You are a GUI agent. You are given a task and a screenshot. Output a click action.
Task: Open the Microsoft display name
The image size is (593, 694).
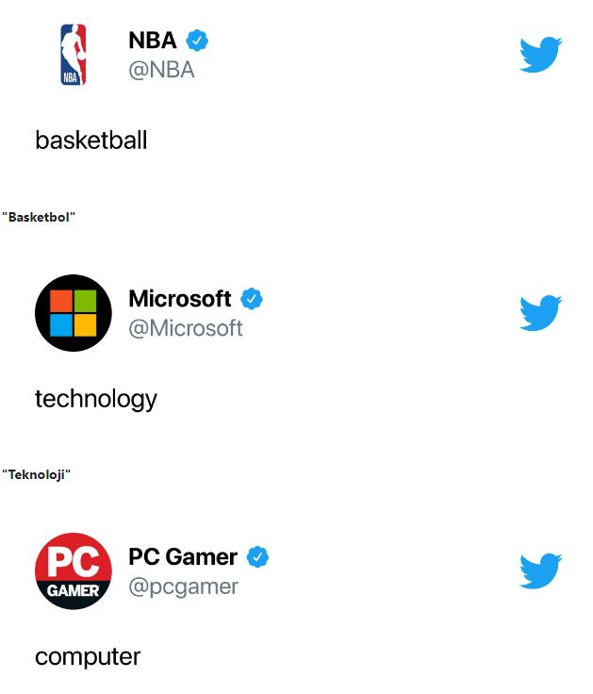[x=180, y=299]
